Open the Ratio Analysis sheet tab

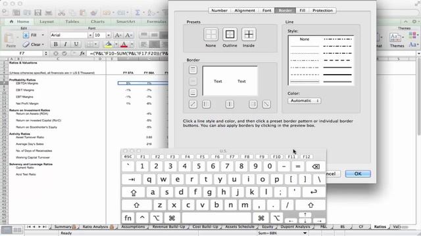click(97, 227)
